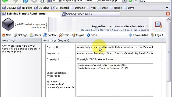The image size is (172, 97).
Task: Click the Meta Tags sidebar heading
Action: click(9, 40)
